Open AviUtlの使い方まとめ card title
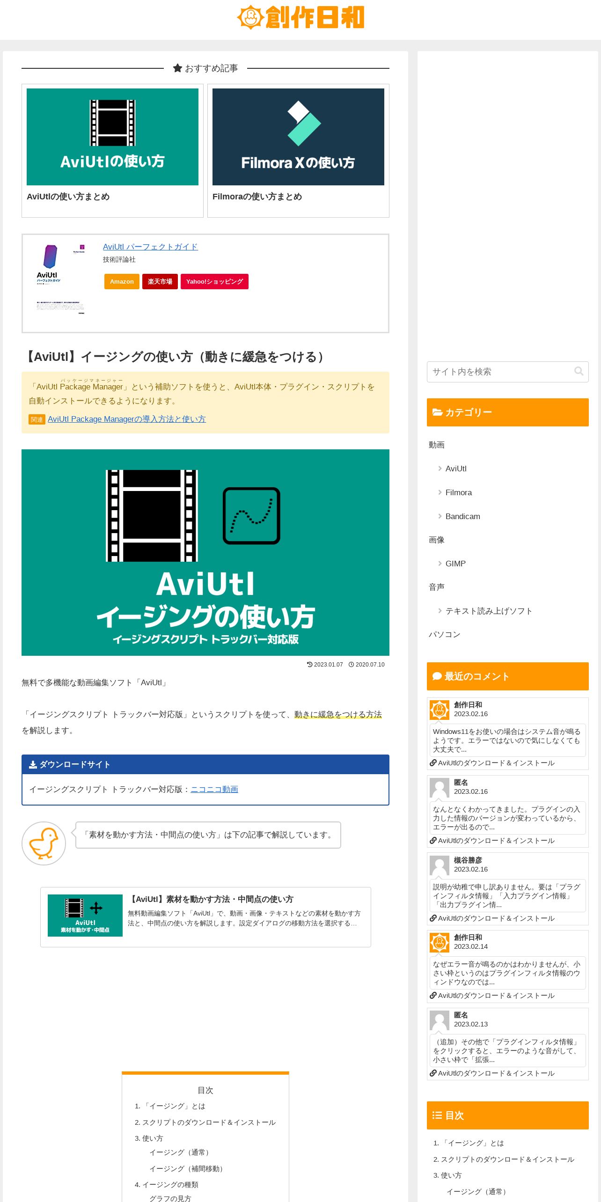 click(68, 197)
